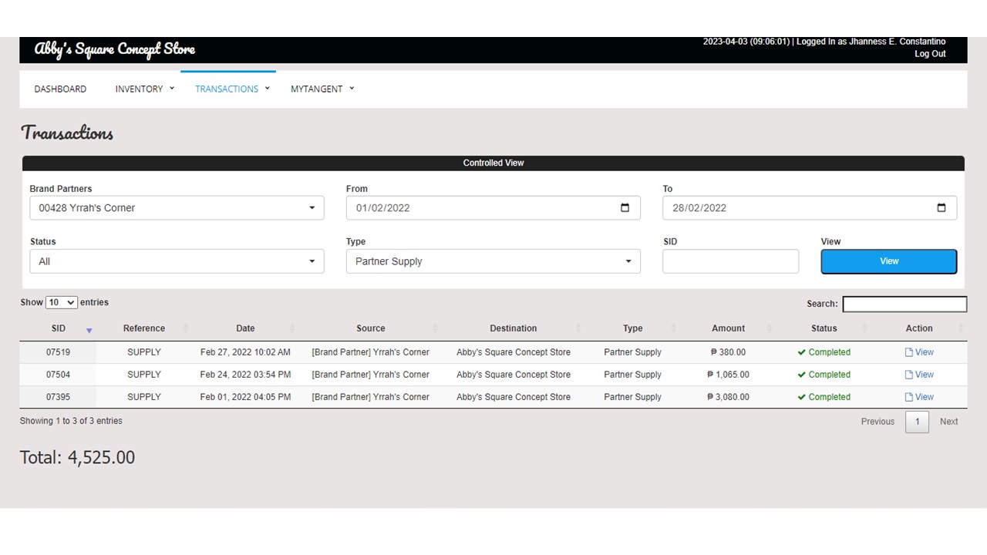Click the date Feb 27, 2022 10:02 AM

245,352
